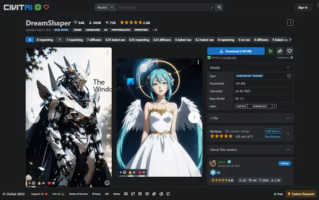Viewport: 319px width, 200px height.
Task: Click the info icon in the Type row
Action: pyautogui.click(x=288, y=76)
